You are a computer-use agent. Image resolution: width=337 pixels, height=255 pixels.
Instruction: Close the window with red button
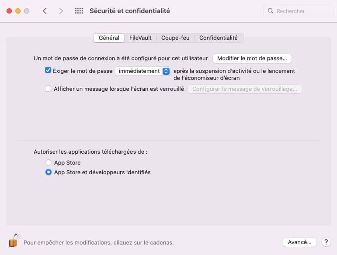tap(9, 11)
